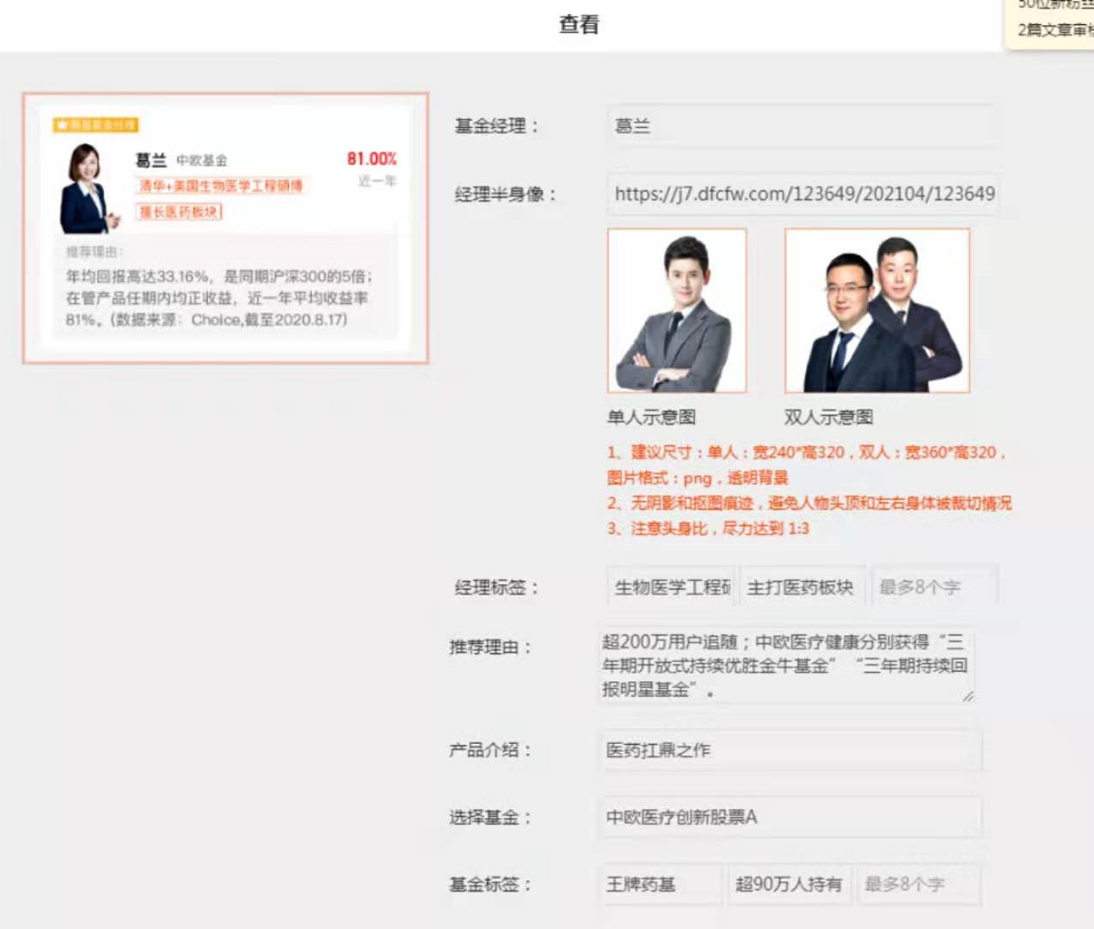Click the 基金标签 field 超90万人持有
The height and width of the screenshot is (929, 1094).
point(790,884)
